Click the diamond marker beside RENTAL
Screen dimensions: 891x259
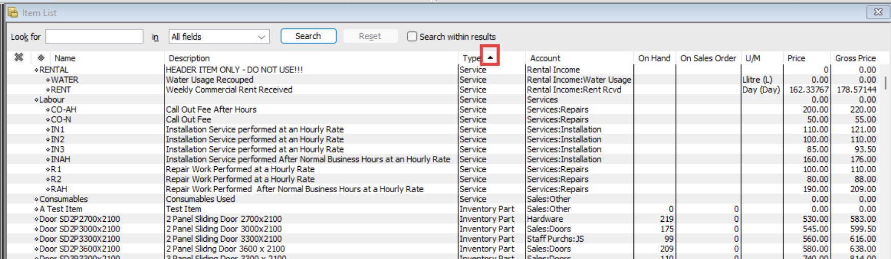36,70
